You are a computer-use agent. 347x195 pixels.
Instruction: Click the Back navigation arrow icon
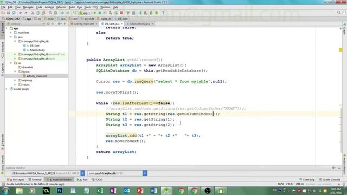[63, 13]
